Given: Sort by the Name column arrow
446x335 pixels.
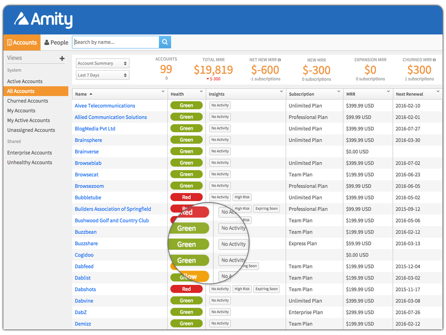Looking at the screenshot, I should (91, 94).
